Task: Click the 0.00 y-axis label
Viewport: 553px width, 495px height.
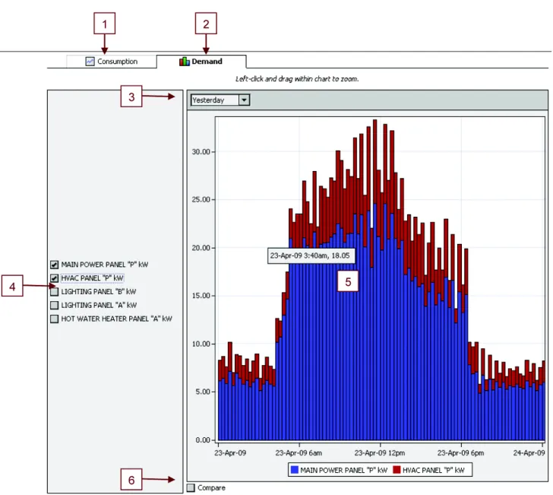Action: point(203,440)
